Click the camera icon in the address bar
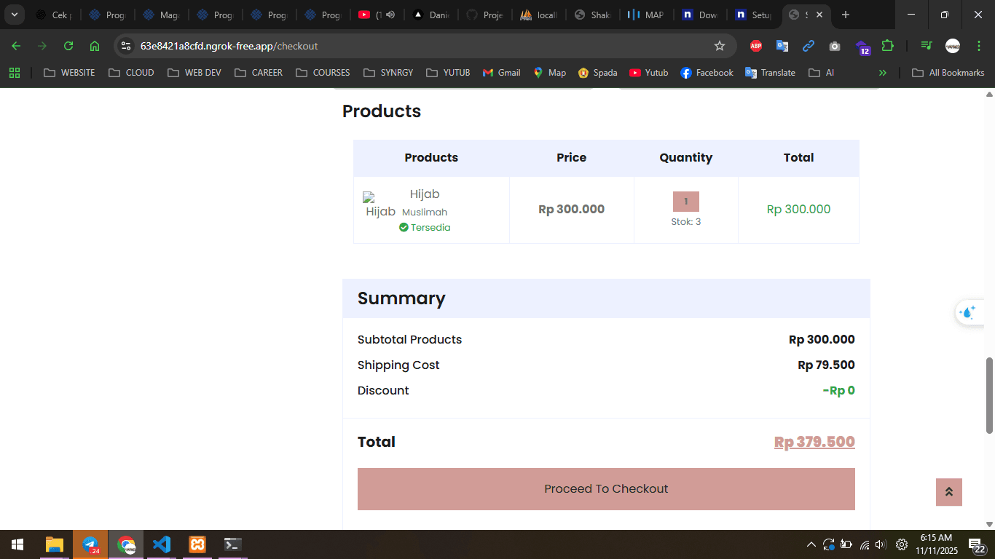Image resolution: width=995 pixels, height=559 pixels. tap(835, 45)
